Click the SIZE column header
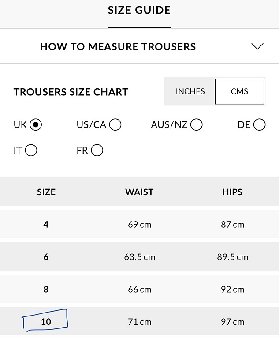 point(46,192)
